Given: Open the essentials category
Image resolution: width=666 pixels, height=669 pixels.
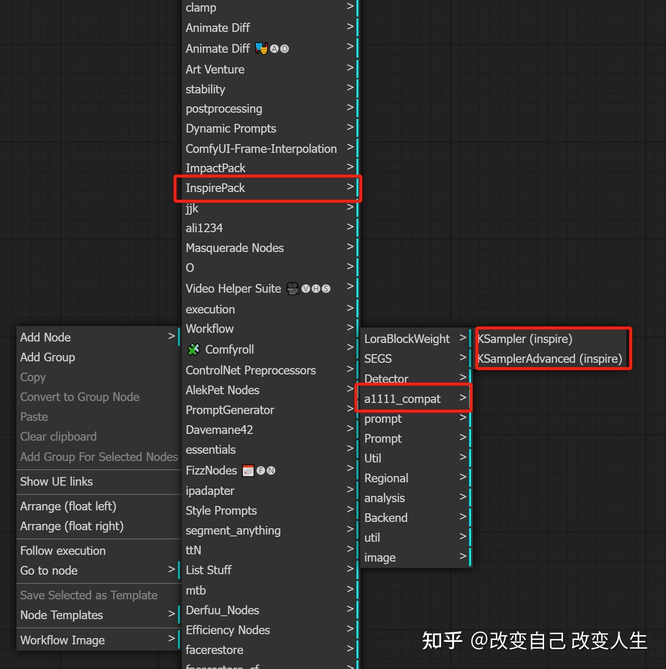Looking at the screenshot, I should click(x=270, y=449).
